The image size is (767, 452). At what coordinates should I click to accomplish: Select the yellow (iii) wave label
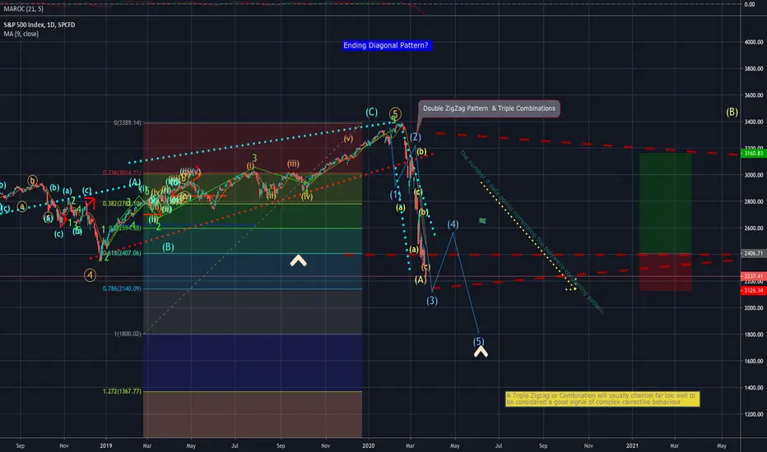(293, 164)
